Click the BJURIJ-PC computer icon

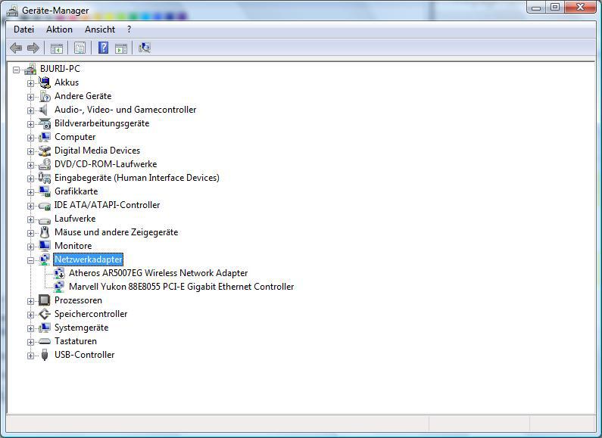click(x=30, y=69)
